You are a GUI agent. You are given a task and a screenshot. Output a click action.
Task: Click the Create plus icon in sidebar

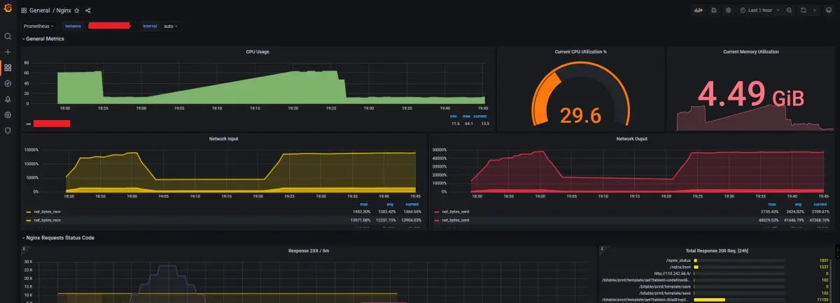[8, 52]
